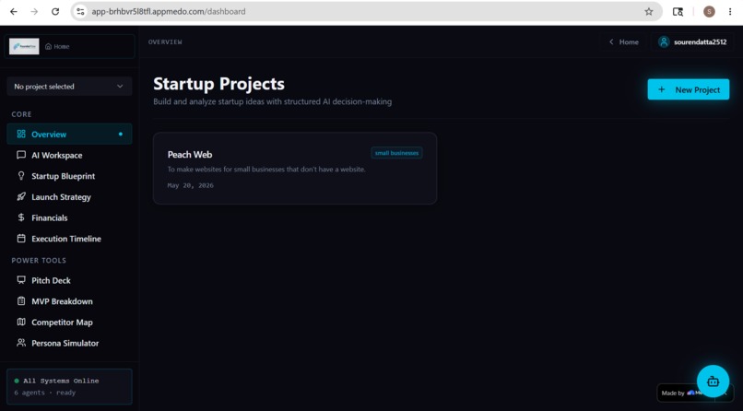Click the '6 agents · ready' status text
743x411 pixels.
(x=44, y=393)
